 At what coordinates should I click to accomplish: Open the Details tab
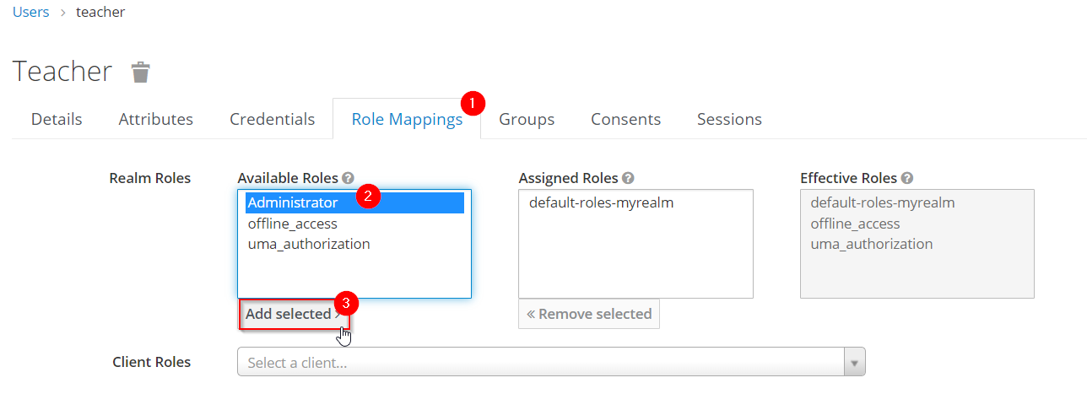click(57, 119)
